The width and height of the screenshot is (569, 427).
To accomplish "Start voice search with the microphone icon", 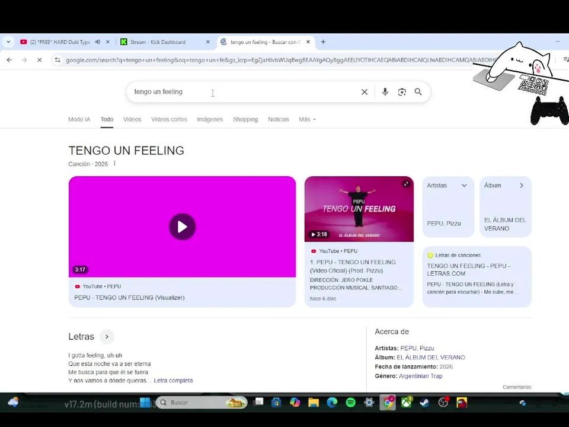I will 385,92.
